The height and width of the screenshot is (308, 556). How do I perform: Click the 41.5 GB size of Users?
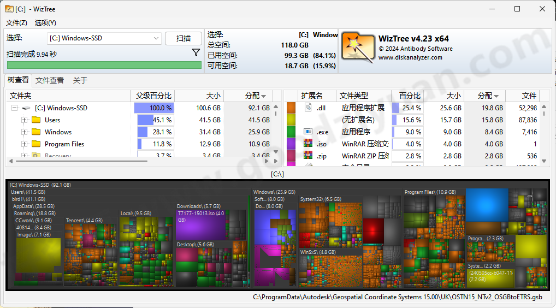[210, 120]
